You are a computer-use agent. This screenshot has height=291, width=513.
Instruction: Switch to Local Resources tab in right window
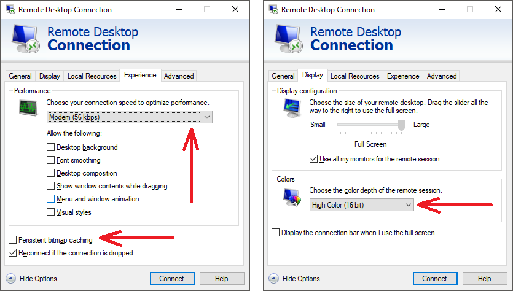point(355,76)
